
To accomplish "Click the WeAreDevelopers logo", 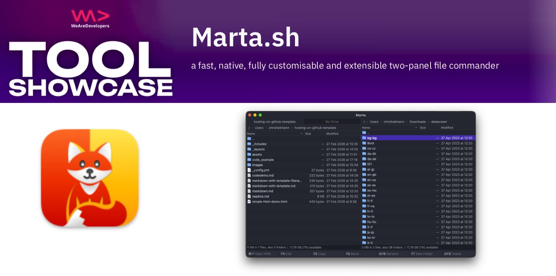I will [90, 19].
